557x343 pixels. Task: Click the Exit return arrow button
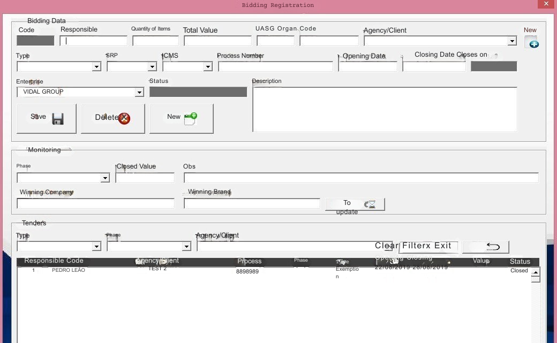[x=492, y=247]
